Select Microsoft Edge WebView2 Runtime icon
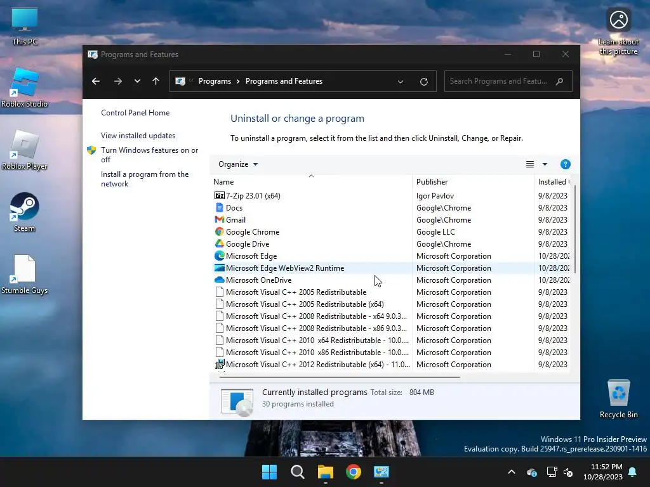The height and width of the screenshot is (487, 650). pos(219,268)
